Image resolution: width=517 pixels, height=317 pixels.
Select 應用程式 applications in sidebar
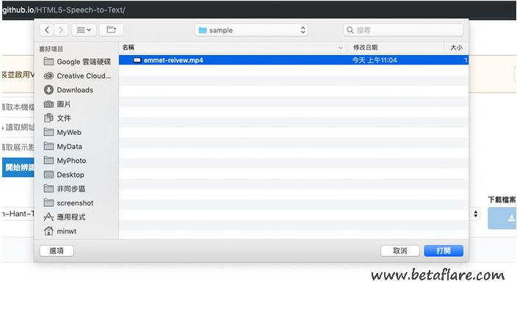click(x=71, y=217)
